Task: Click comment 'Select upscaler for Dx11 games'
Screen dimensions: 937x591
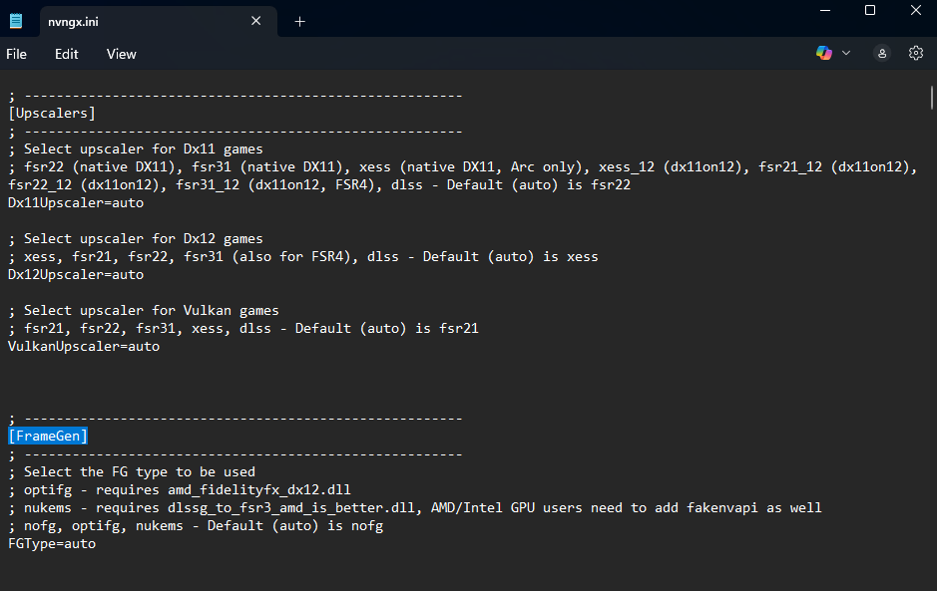Action: pos(136,149)
